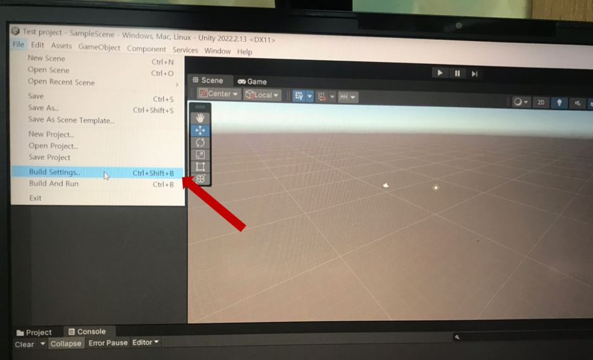Open the Window menu

[217, 51]
